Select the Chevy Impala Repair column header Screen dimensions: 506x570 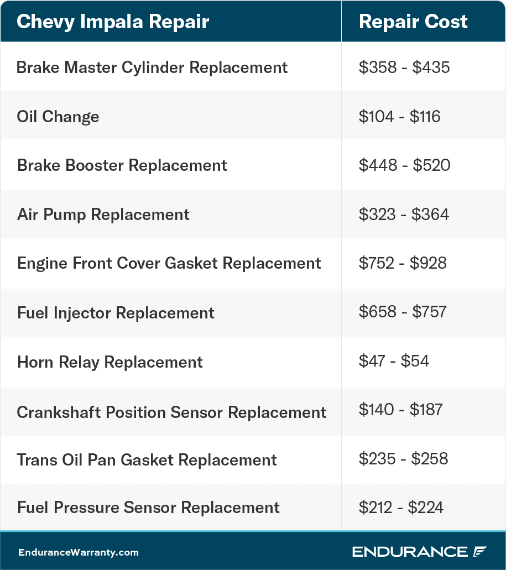click(x=113, y=22)
